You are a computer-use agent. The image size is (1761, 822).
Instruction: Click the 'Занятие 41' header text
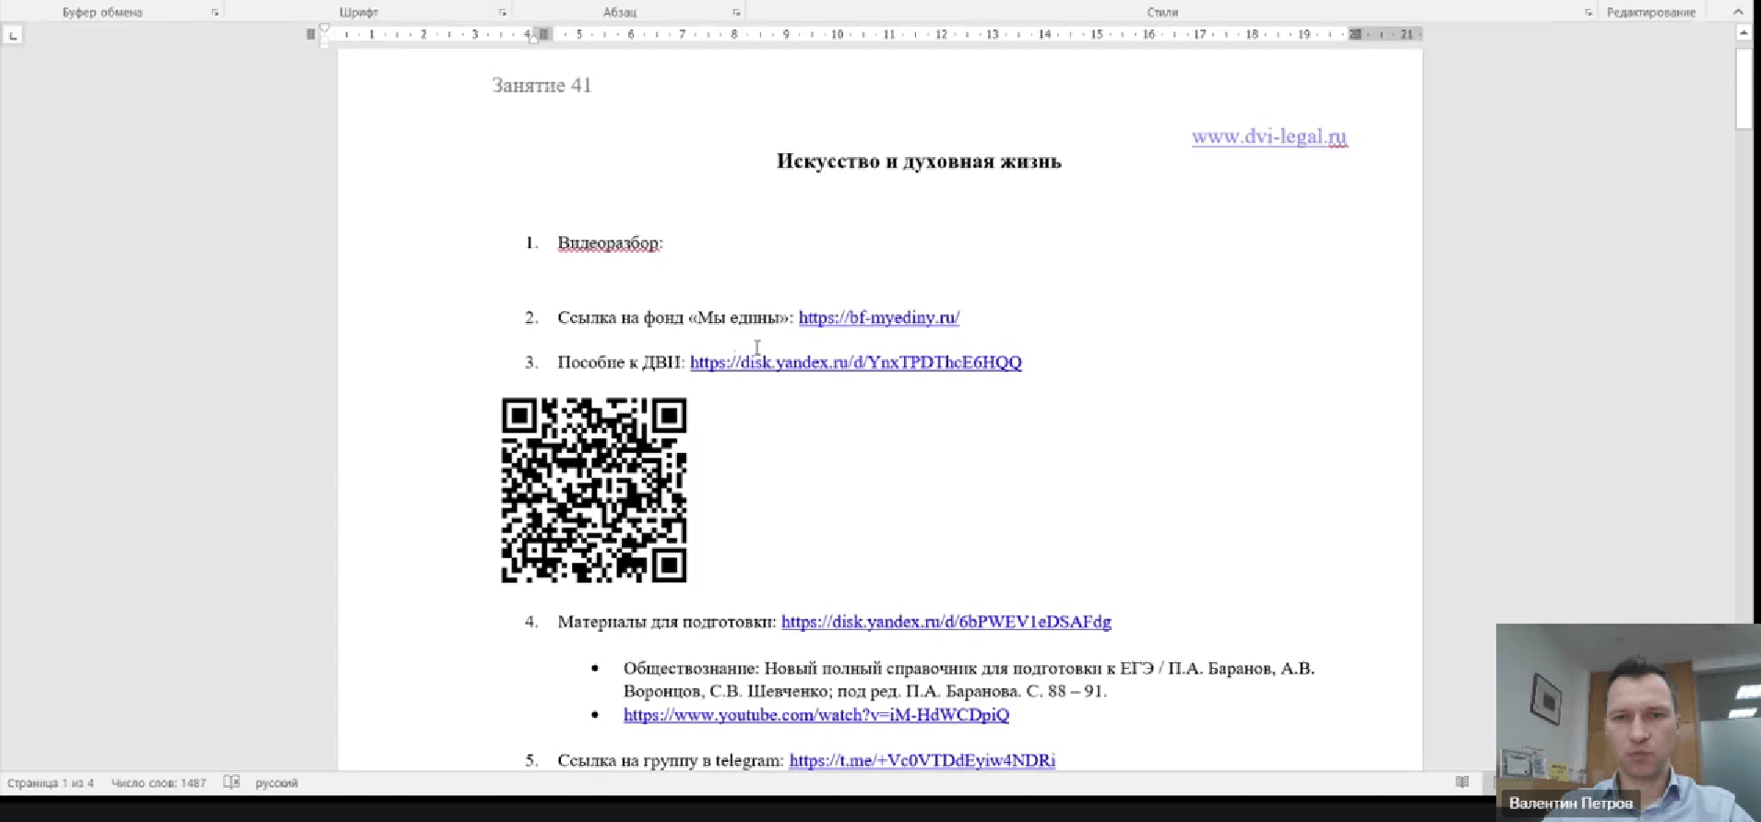[541, 86]
